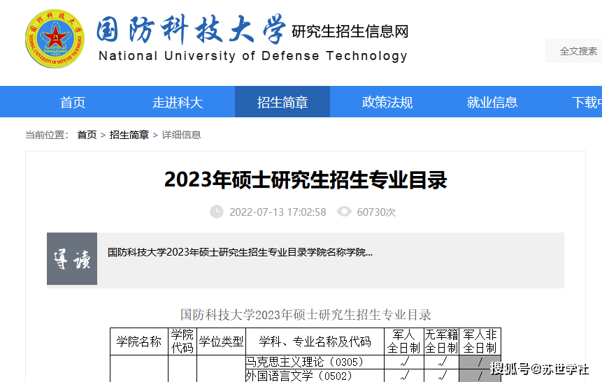Click the 导读 summary text line
The width and height of the screenshot is (602, 382).
point(240,252)
